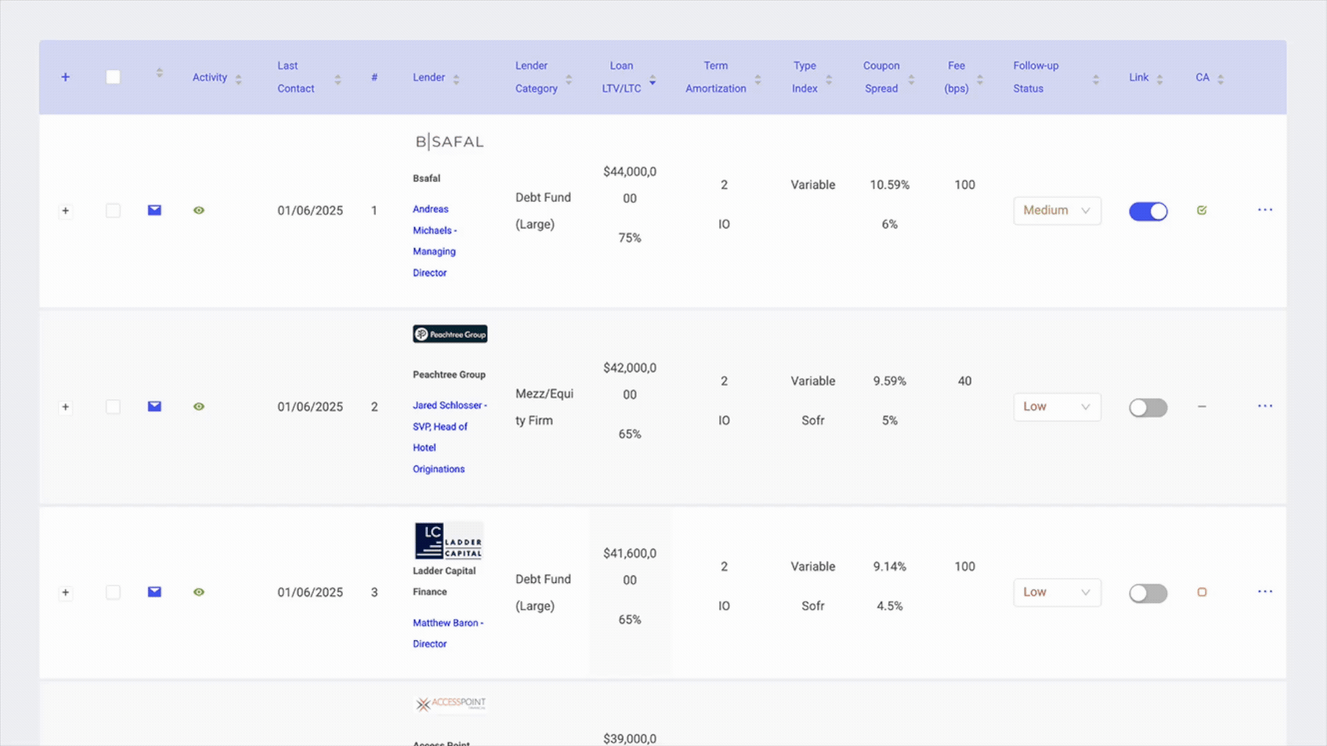Click the plus icon in table header
1327x746 pixels.
coord(66,77)
